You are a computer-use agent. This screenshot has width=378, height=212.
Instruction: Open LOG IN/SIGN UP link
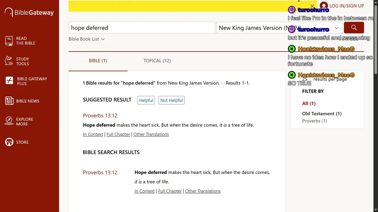point(347,6)
